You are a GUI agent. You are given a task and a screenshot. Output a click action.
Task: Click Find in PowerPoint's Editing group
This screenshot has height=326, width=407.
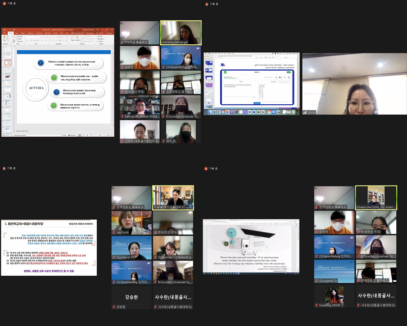[x=100, y=37]
